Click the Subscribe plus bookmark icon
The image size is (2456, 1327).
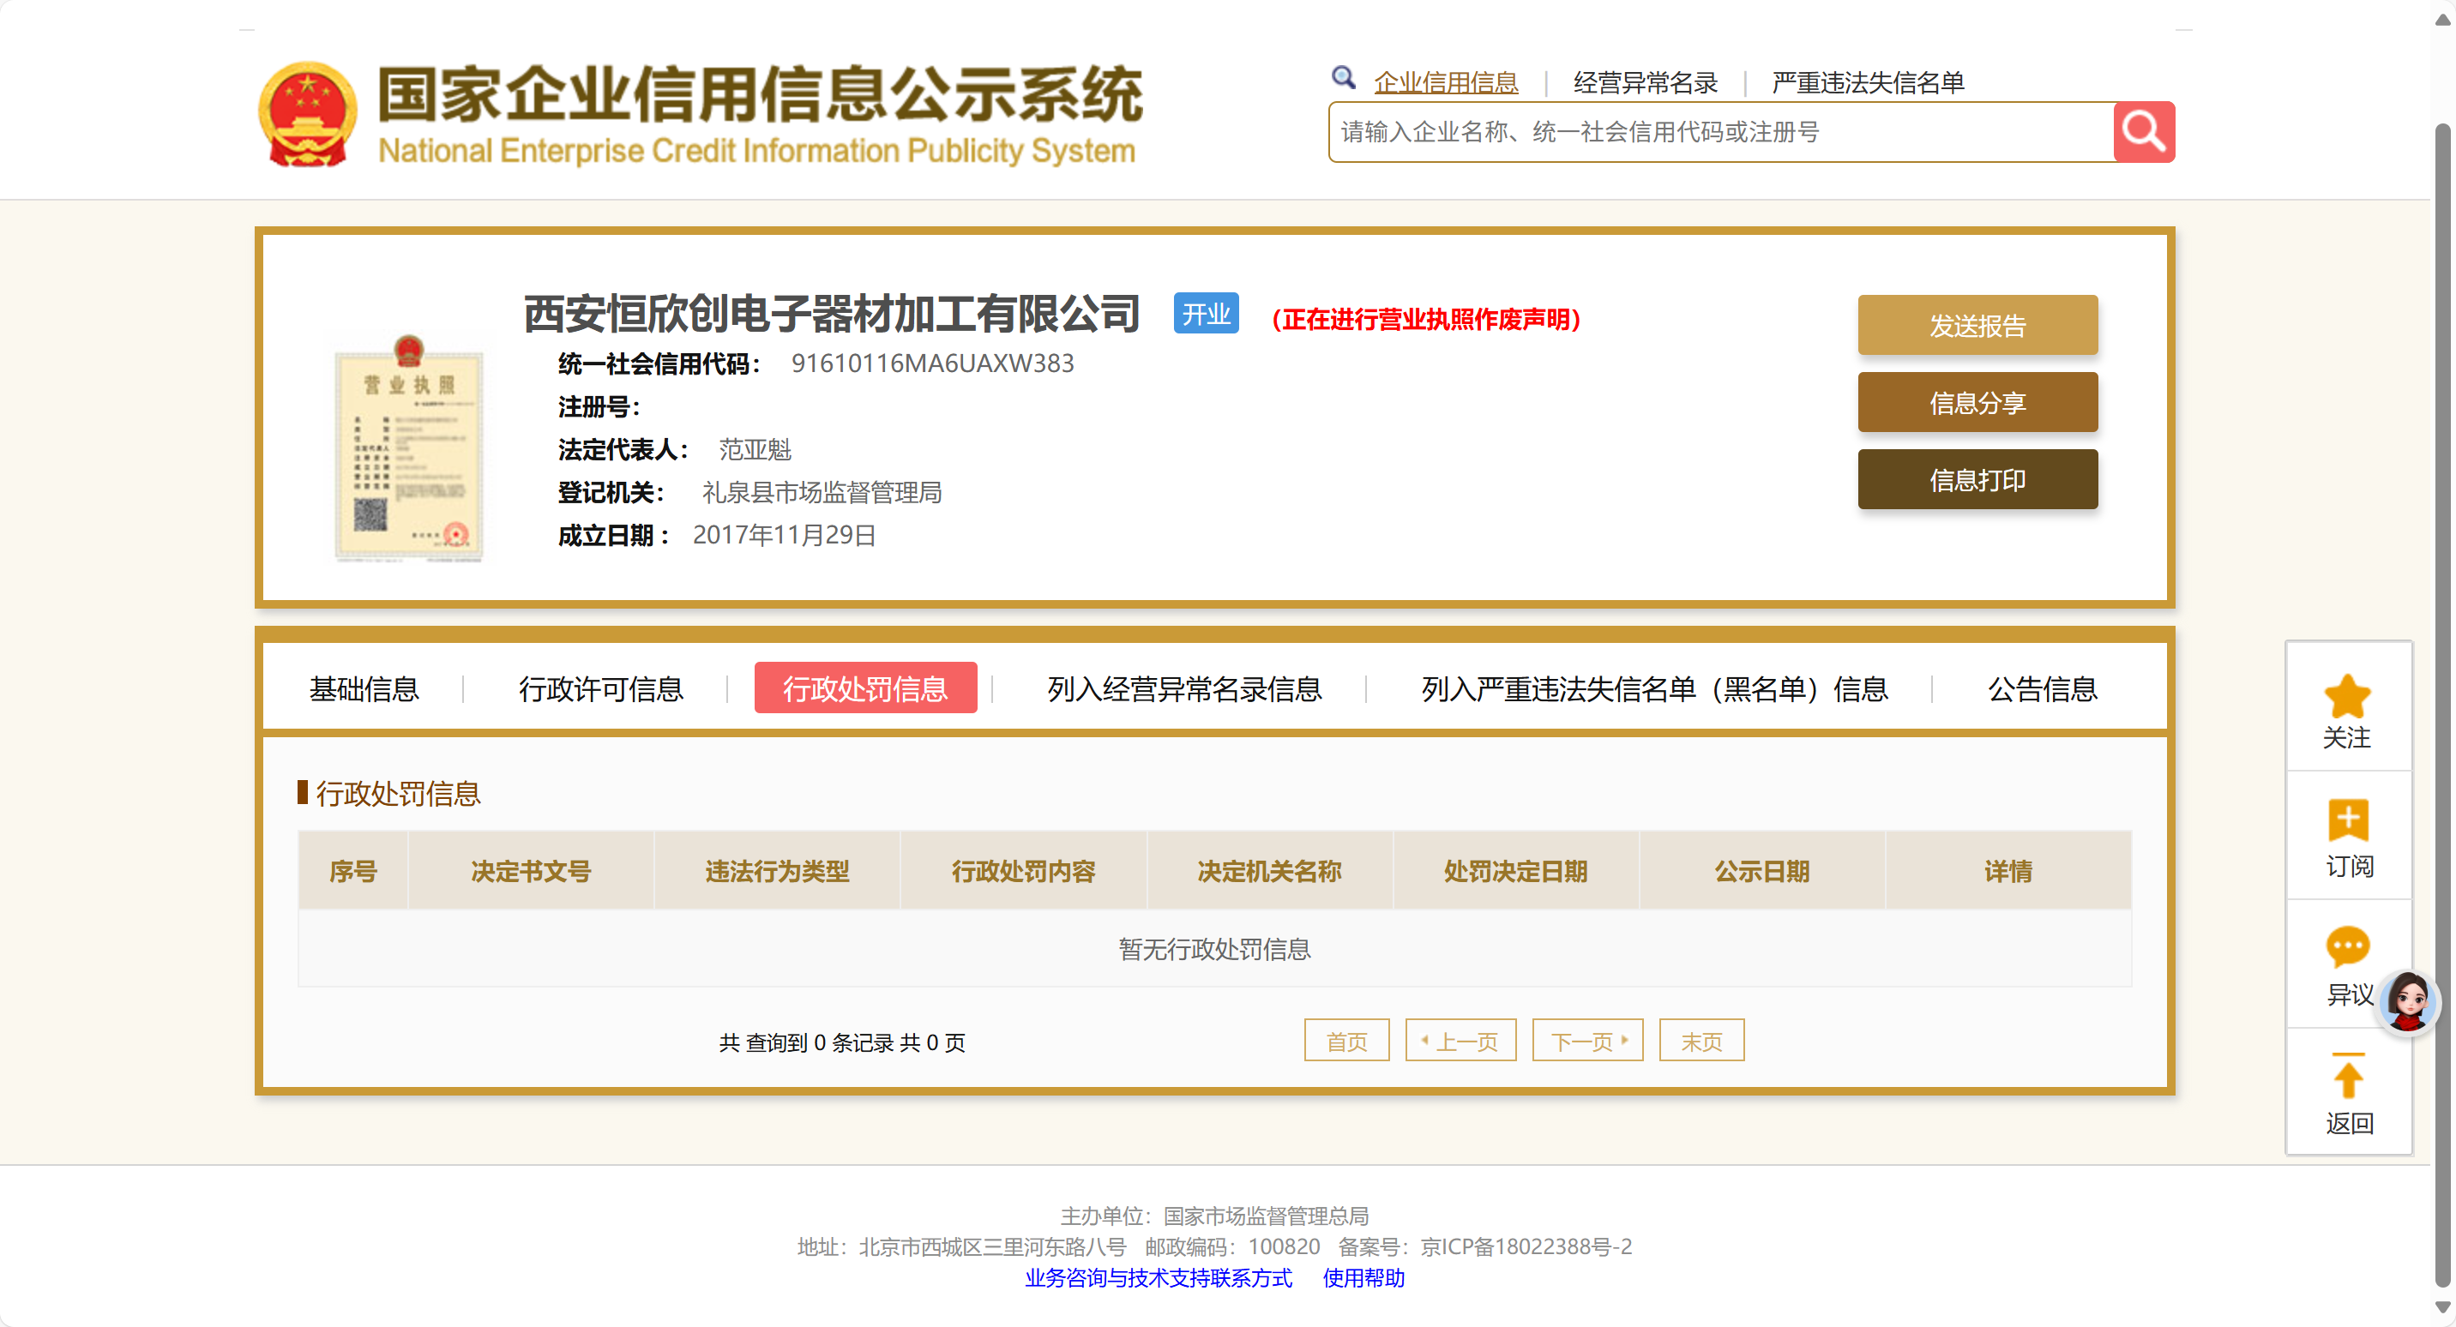click(x=2346, y=820)
